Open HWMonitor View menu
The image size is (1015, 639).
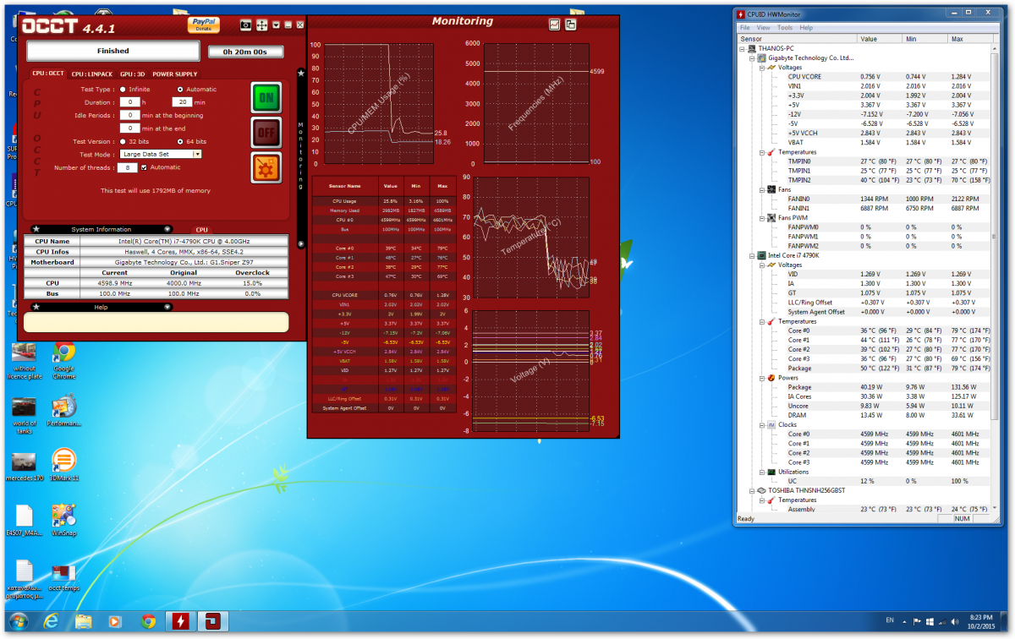(764, 28)
